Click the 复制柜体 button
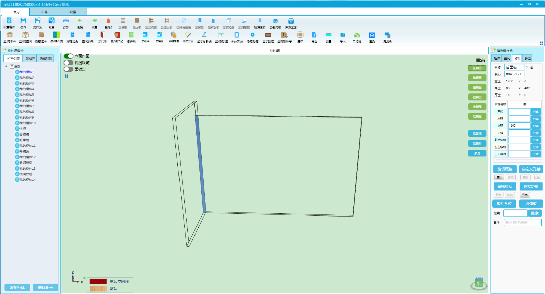 tap(17, 288)
